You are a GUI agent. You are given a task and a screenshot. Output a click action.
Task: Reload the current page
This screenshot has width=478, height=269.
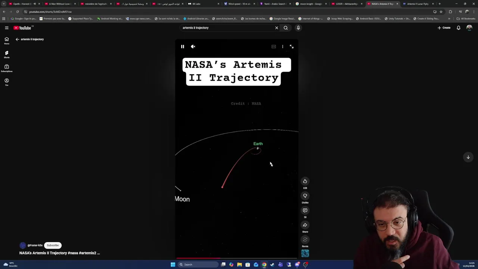pyautogui.click(x=17, y=12)
